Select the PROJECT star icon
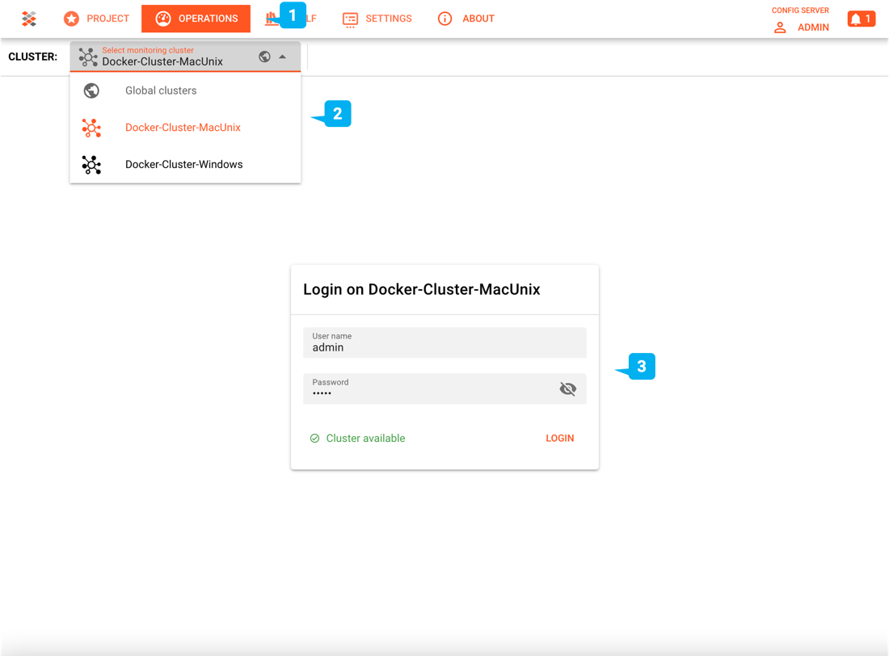Viewport: 889px width, 656px height. tap(71, 18)
